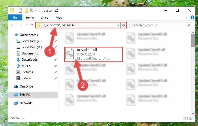198x126 pixels.
Task: Close the System32 window
Action: coord(189,10)
